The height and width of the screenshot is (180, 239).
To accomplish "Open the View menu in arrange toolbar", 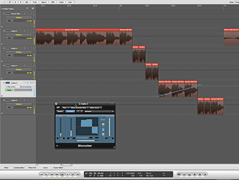I will pyautogui.click(x=71, y=2).
